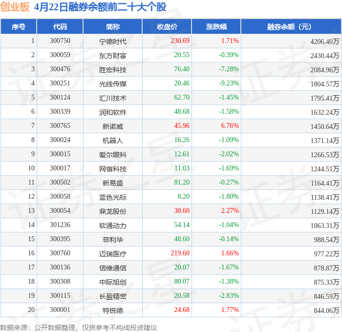Select the name 爱尔眼科
This screenshot has height=332, width=342.
(113, 155)
